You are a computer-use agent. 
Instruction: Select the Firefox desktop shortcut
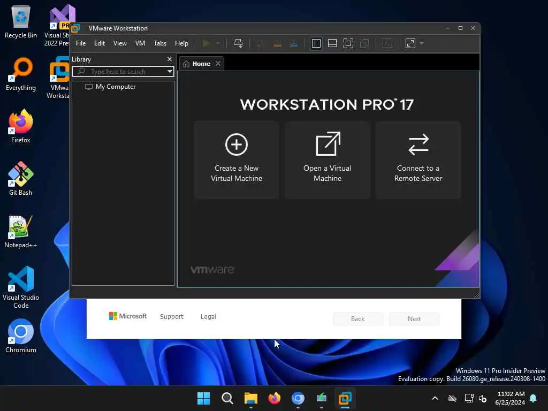tap(21, 126)
